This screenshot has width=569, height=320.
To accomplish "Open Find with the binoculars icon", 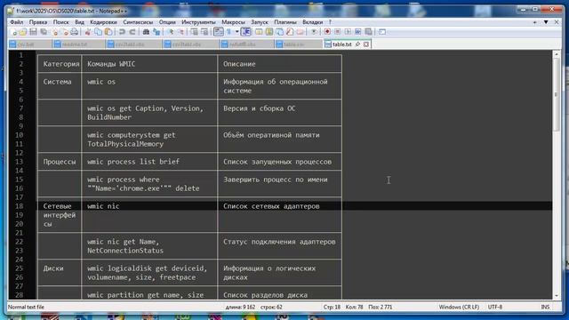I will (x=146, y=32).
